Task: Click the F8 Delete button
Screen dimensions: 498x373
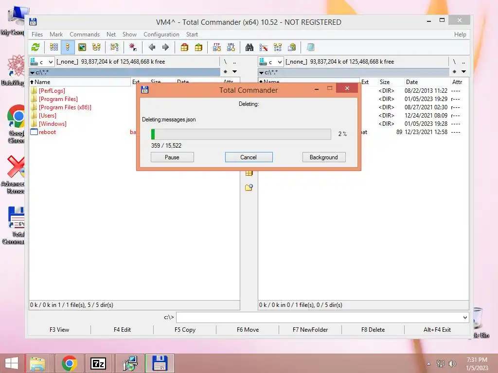Action: coord(373,330)
